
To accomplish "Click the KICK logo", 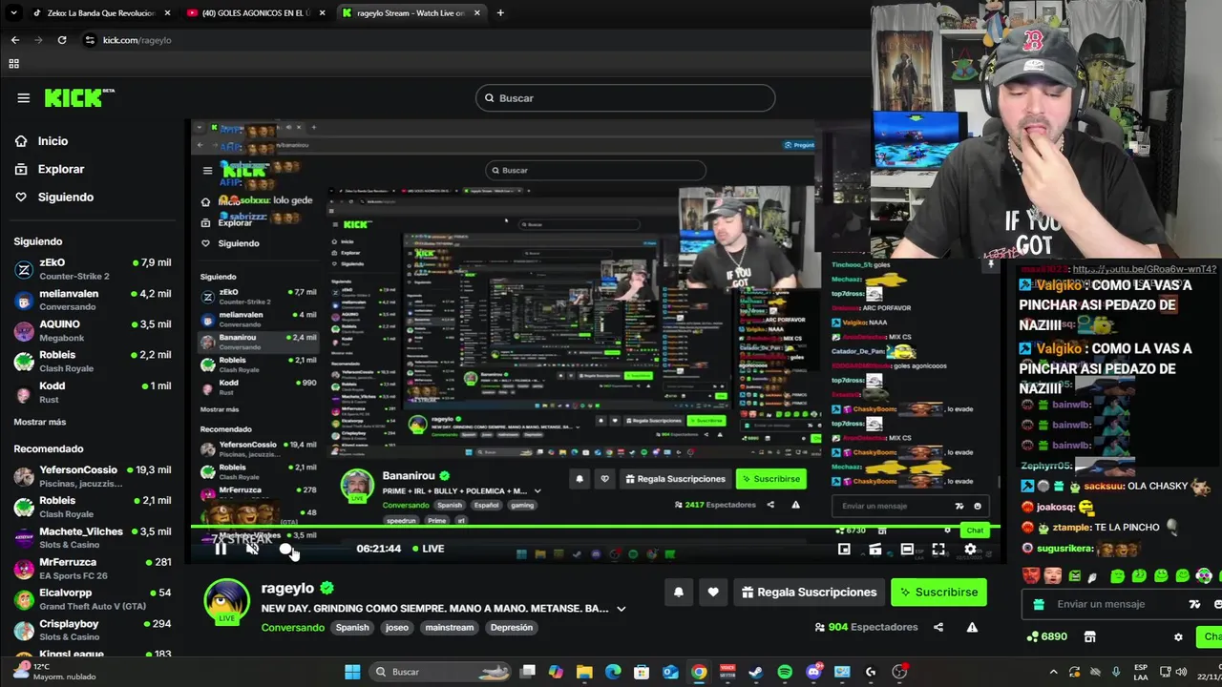I will 79,97.
